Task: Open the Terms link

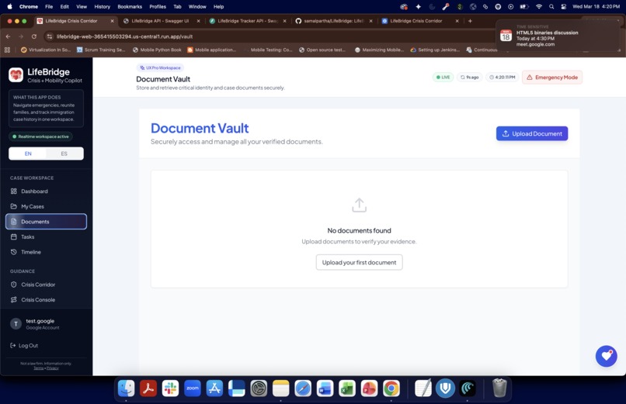Action: 38,368
